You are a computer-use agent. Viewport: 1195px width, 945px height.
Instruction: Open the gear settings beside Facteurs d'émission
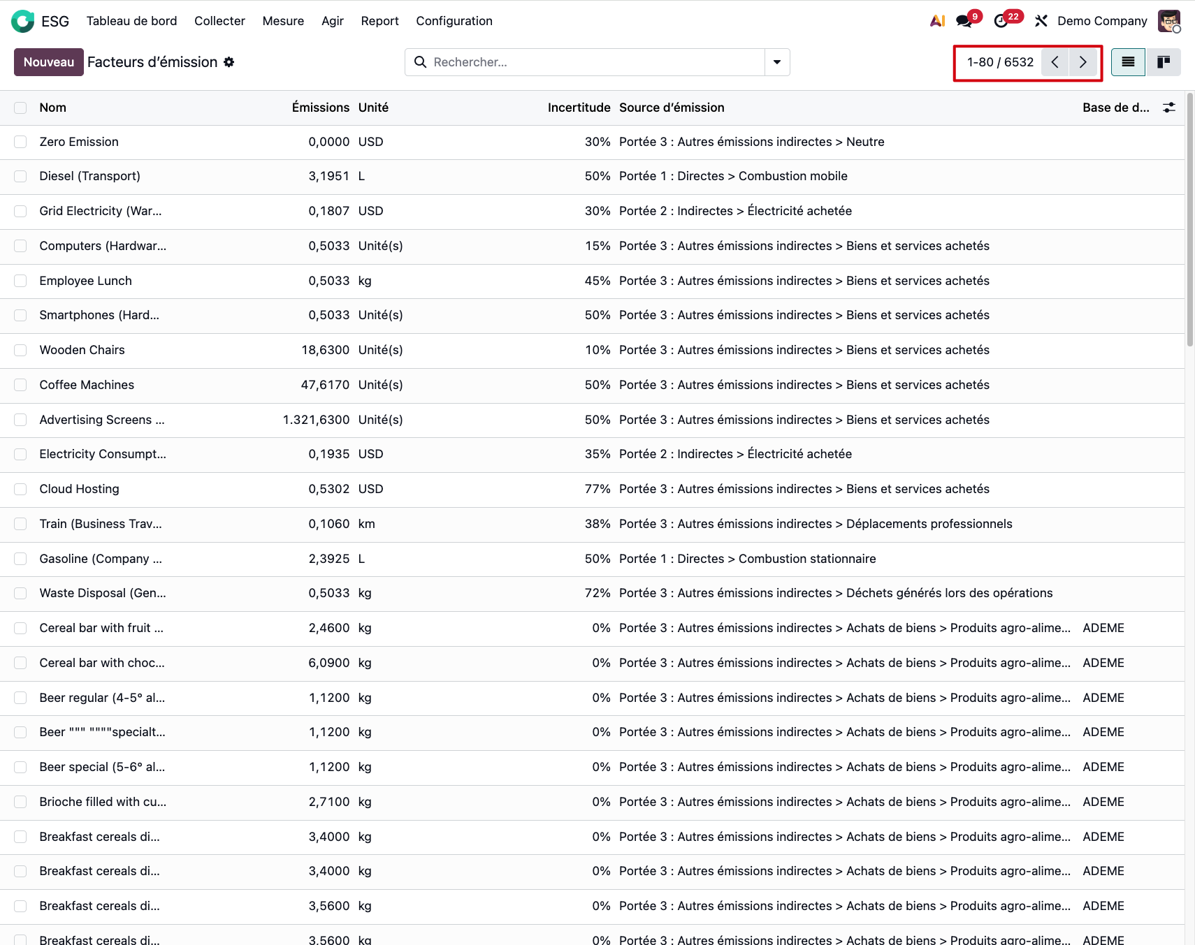[229, 62]
